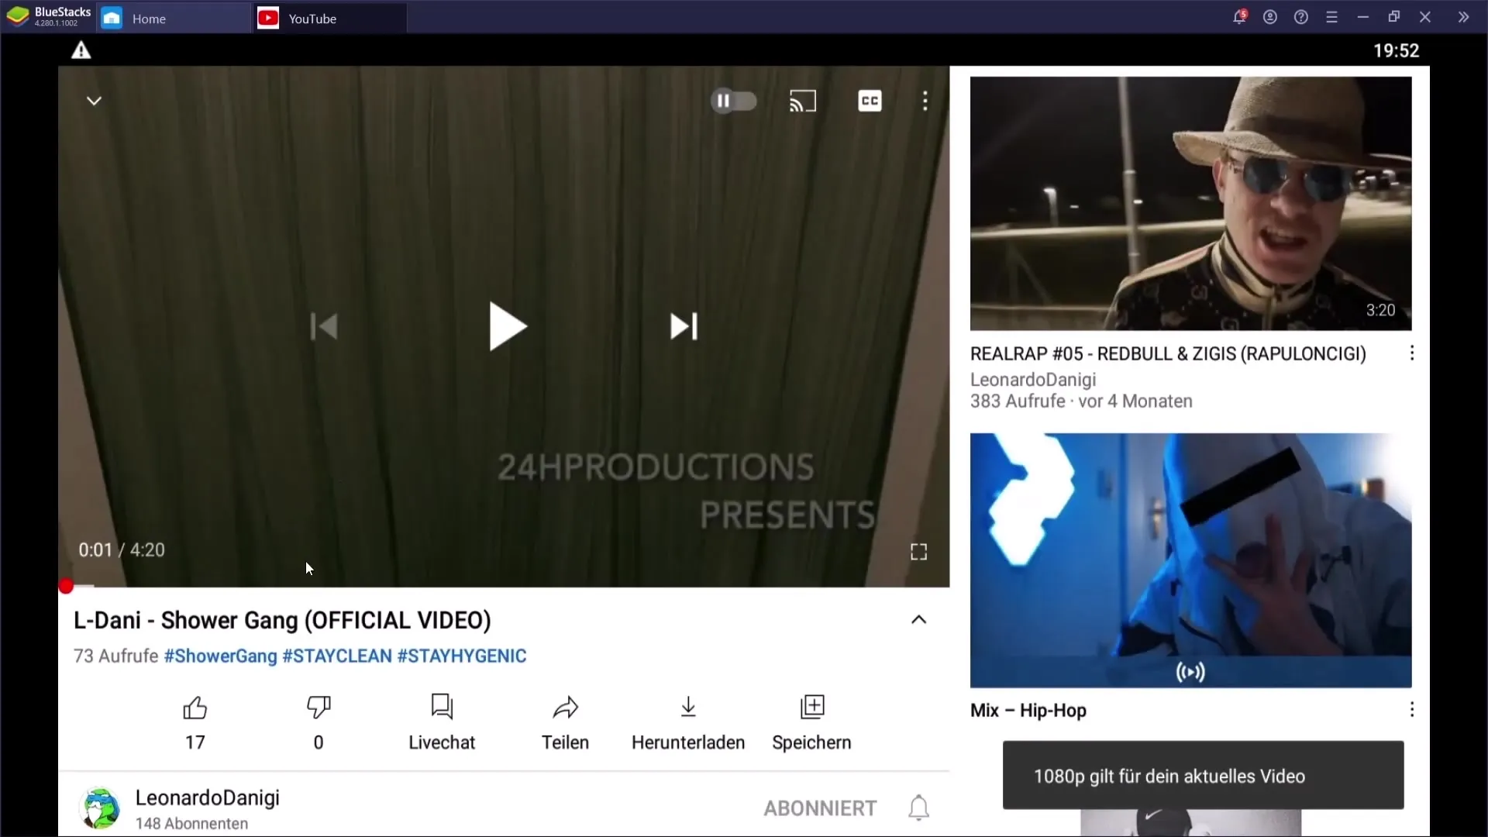Click the 148 Abonnenten text
Image resolution: width=1488 pixels, height=837 pixels.
coord(192,824)
